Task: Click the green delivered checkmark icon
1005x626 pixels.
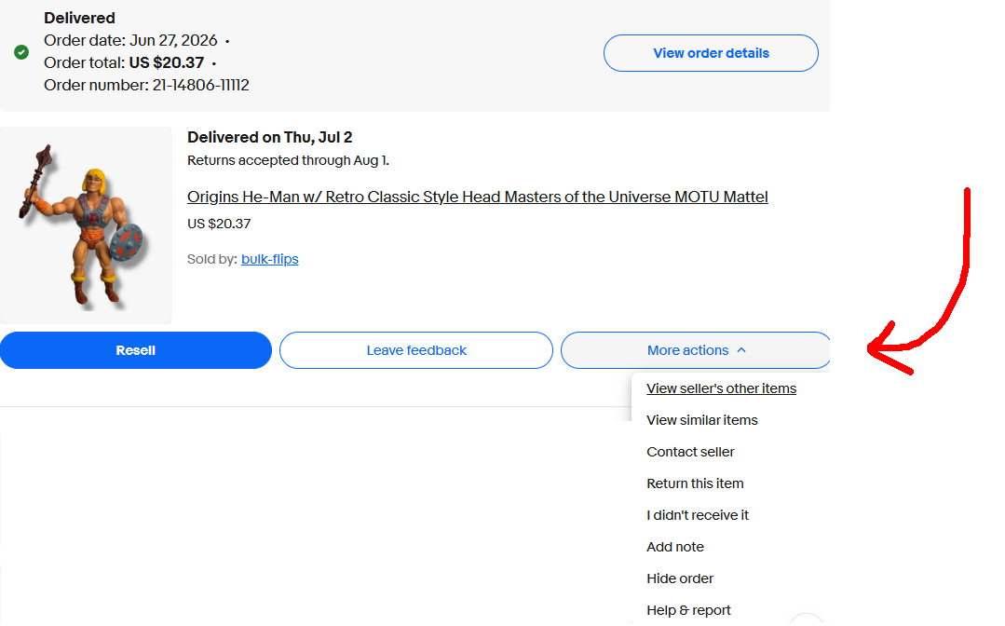Action: tap(21, 52)
